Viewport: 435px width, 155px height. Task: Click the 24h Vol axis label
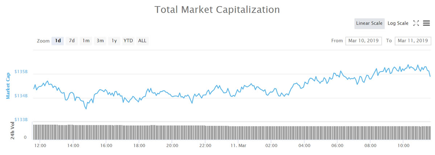(x=13, y=131)
